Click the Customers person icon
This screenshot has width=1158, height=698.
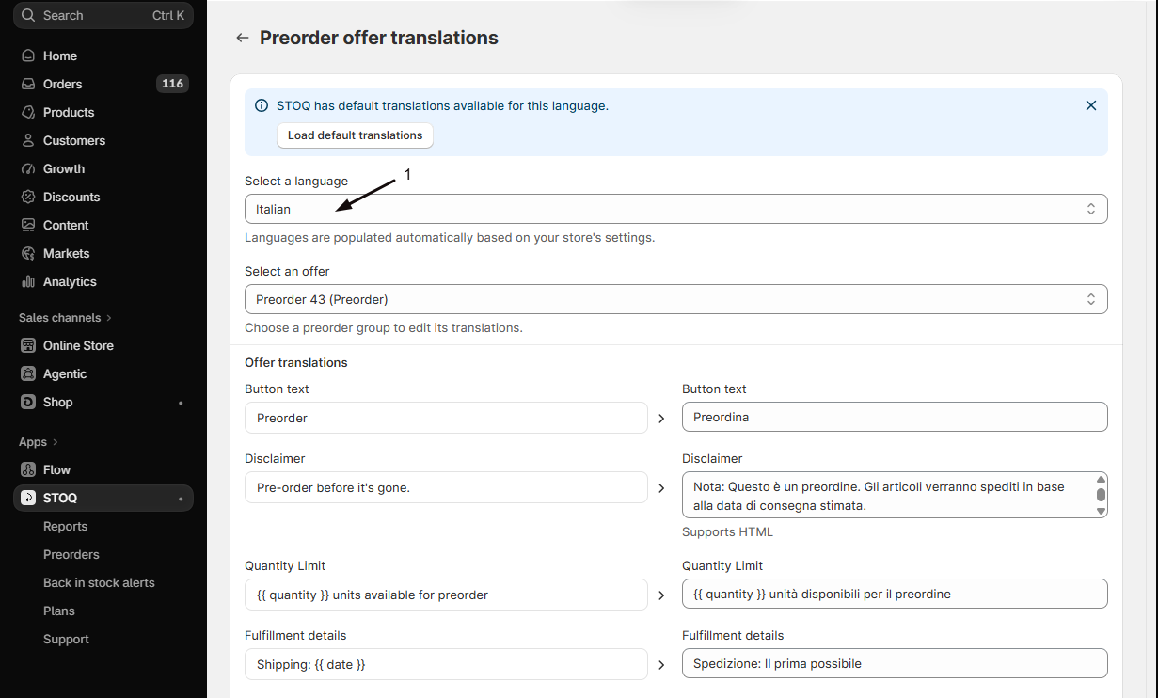point(28,140)
